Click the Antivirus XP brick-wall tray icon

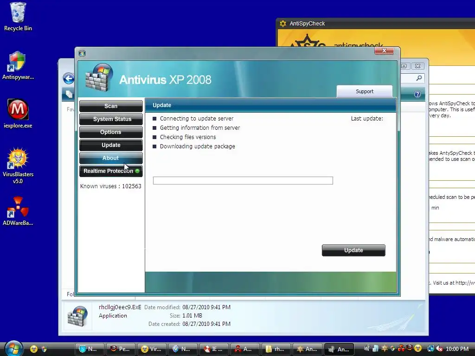(x=367, y=349)
